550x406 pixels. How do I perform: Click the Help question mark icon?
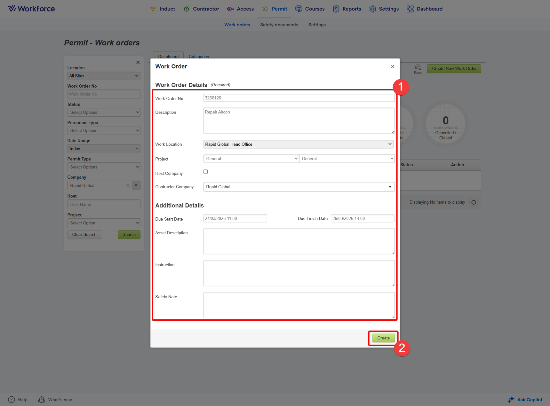click(x=12, y=400)
